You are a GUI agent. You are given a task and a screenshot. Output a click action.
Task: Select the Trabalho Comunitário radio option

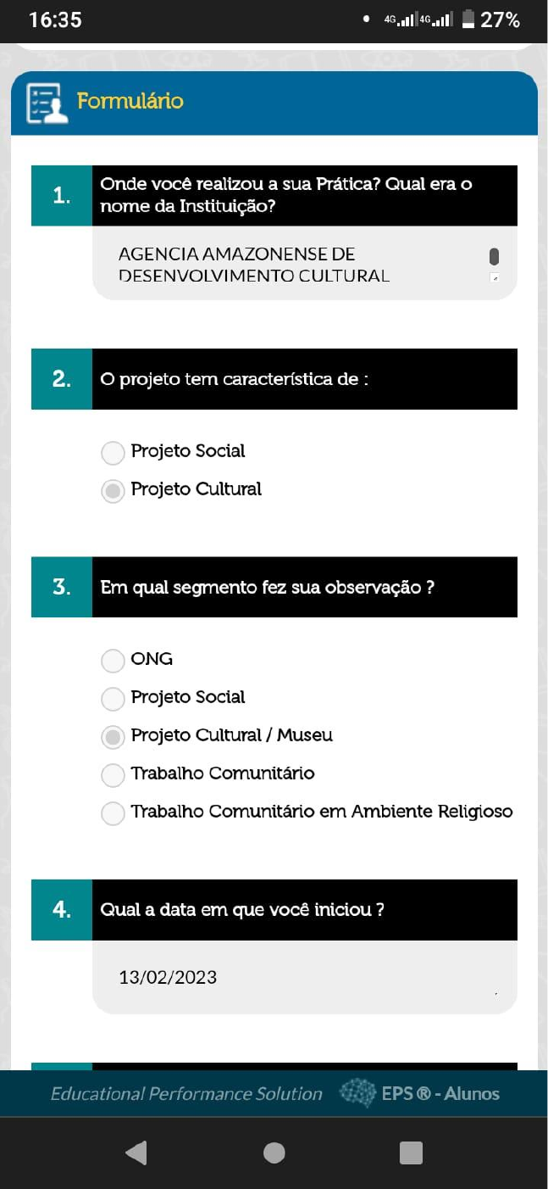click(113, 775)
